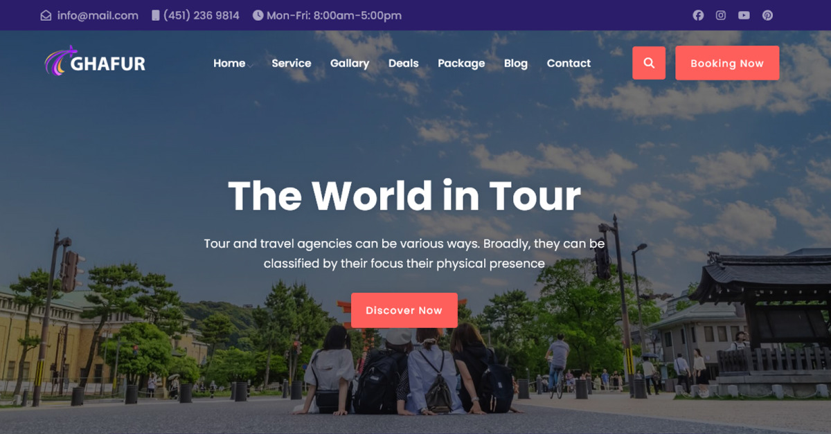Open the Gallary menu item

(350, 63)
